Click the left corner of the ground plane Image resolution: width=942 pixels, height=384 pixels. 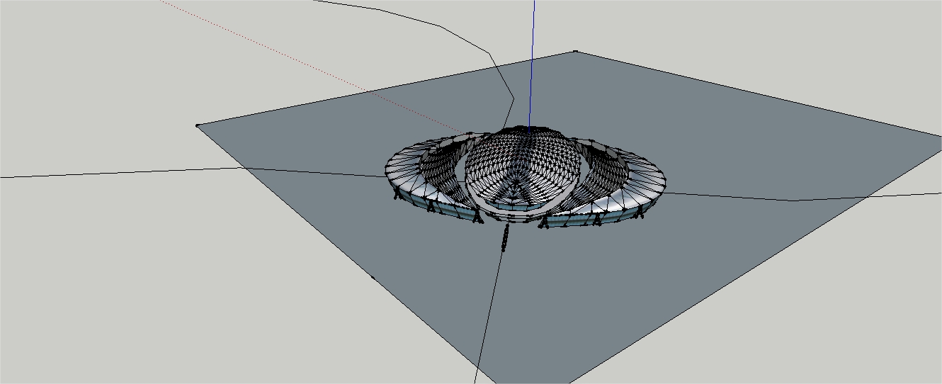click(197, 125)
